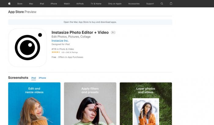The width and height of the screenshot is (214, 125).
Task: Open the search magnifier icon
Action: tap(162, 4)
